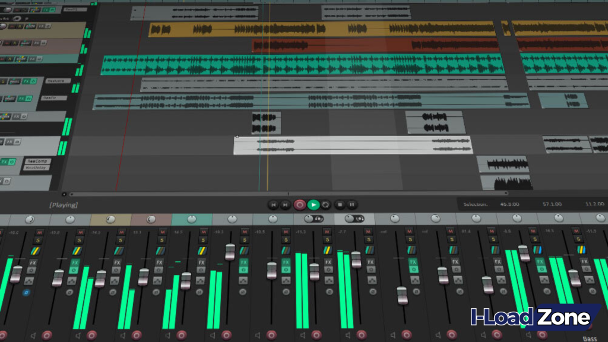Solo the mixer channel showing -11.3 dB
The height and width of the screenshot is (342, 608).
pyautogui.click(x=327, y=240)
